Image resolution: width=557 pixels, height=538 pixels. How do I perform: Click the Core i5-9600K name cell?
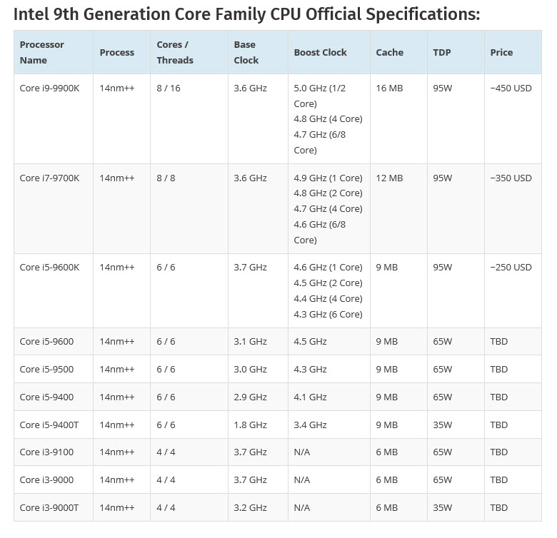49,267
